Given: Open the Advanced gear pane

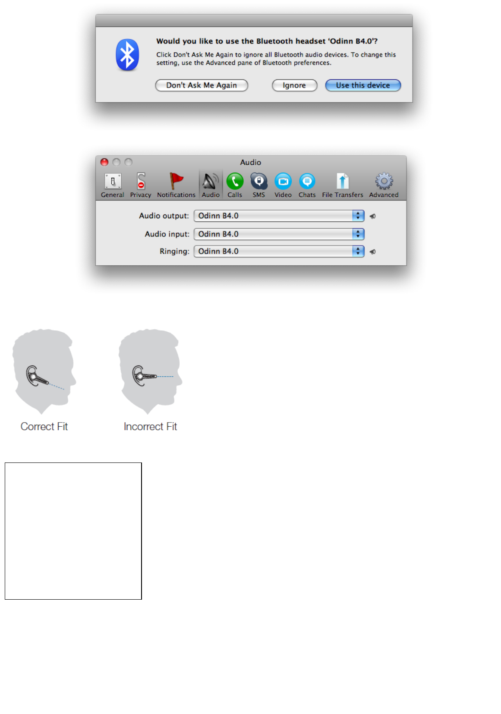Looking at the screenshot, I should click(384, 185).
